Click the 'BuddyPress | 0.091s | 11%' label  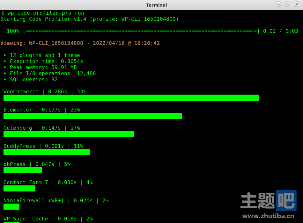[x=43, y=146]
